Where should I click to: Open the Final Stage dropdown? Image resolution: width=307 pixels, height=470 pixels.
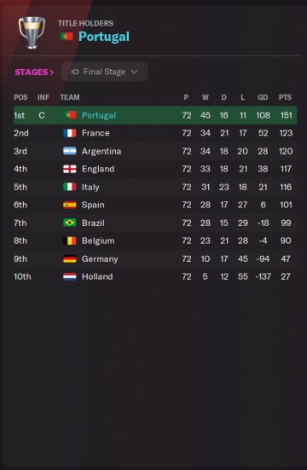click(x=104, y=72)
